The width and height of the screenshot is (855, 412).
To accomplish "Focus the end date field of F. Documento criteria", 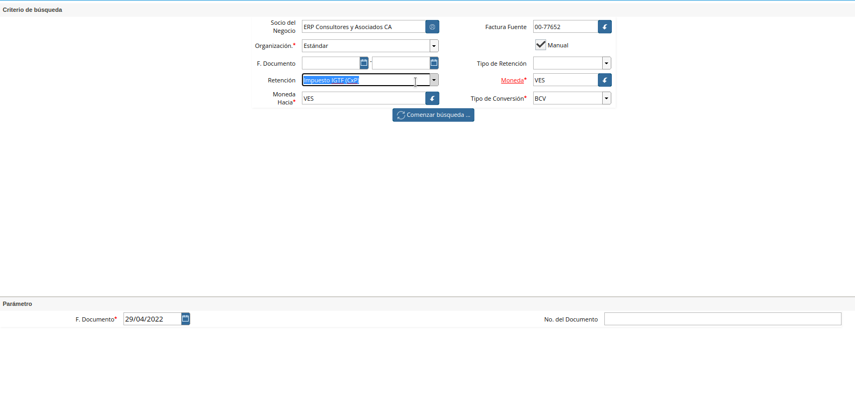I will click(x=401, y=63).
